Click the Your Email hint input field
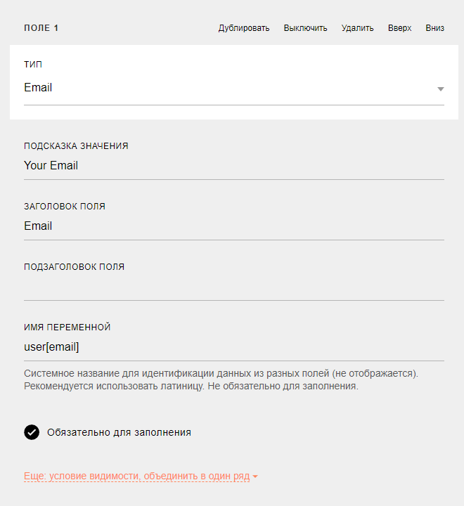The image size is (464, 506). [234, 166]
